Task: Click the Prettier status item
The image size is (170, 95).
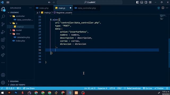Action: pyautogui.click(x=159, y=88)
